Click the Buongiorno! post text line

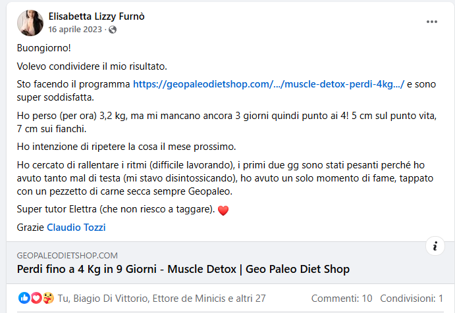[x=44, y=48]
